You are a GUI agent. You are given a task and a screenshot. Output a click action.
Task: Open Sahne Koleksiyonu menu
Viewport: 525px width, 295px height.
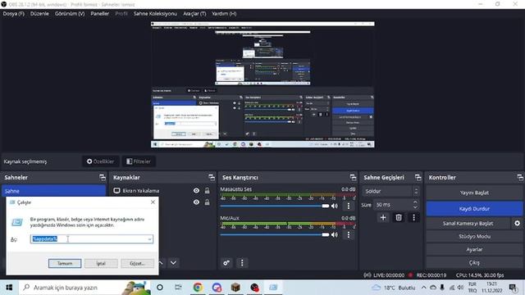pos(155,14)
